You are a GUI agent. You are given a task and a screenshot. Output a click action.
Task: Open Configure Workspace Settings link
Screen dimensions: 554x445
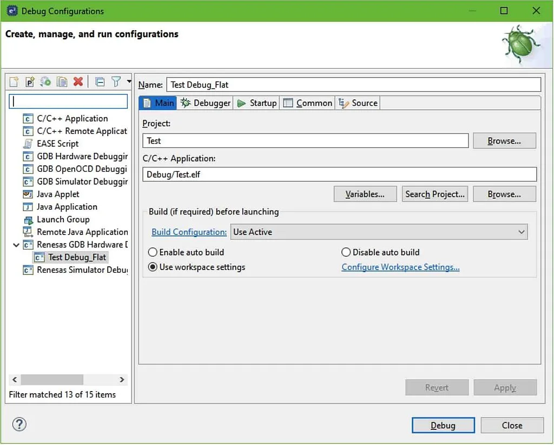click(400, 267)
